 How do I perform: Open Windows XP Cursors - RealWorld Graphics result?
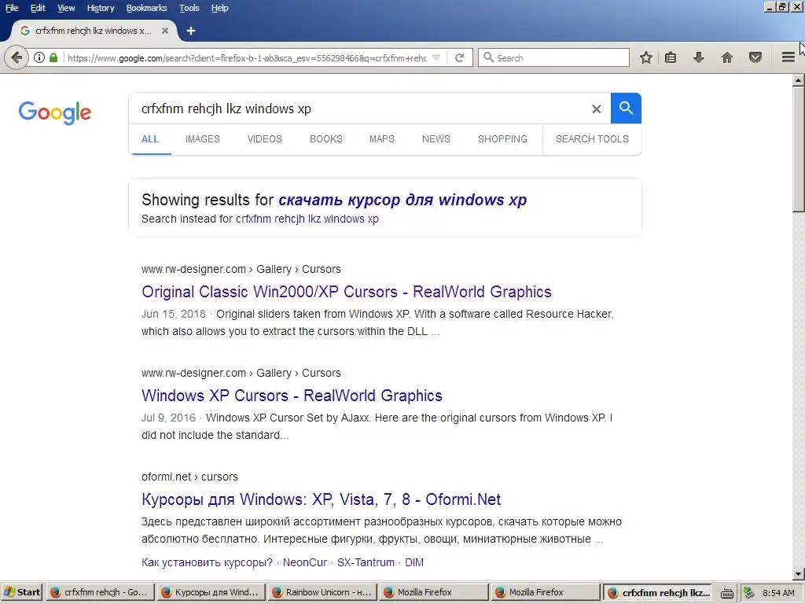click(x=292, y=396)
